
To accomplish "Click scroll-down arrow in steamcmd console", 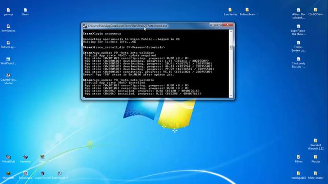I will tap(231, 96).
